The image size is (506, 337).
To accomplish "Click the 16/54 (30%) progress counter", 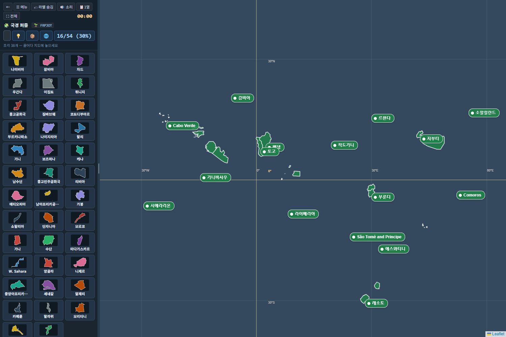I will (x=74, y=36).
